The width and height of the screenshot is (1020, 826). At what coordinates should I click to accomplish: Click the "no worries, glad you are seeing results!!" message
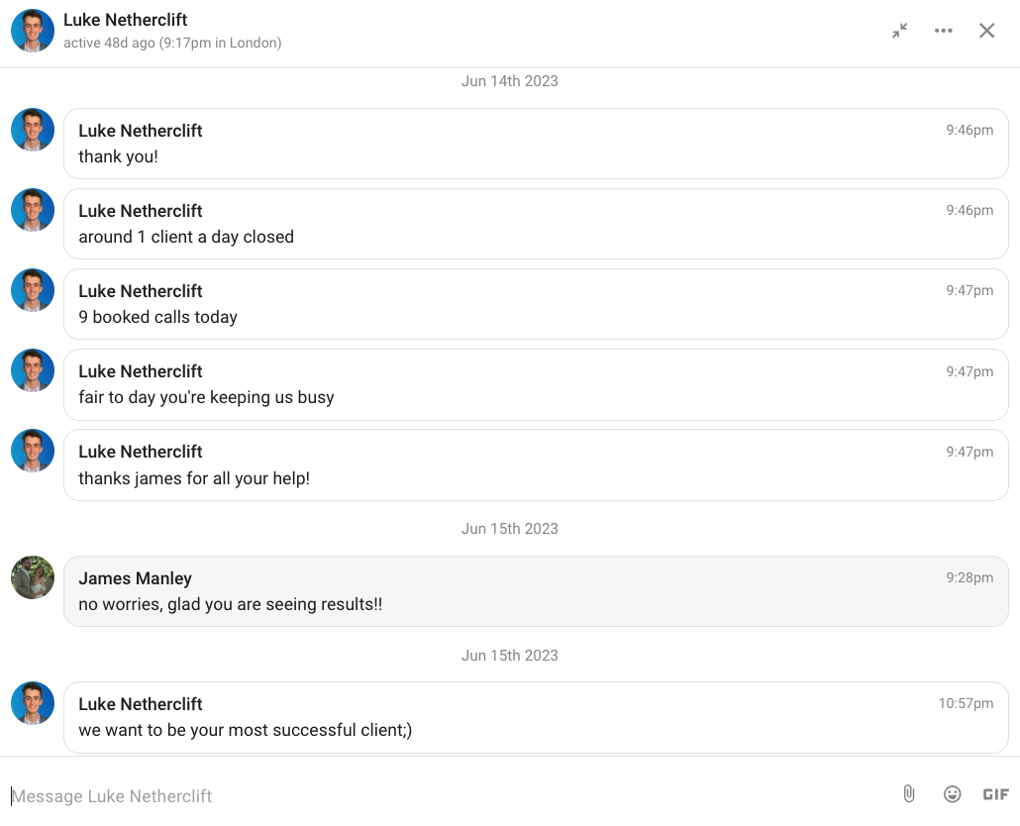(230, 604)
